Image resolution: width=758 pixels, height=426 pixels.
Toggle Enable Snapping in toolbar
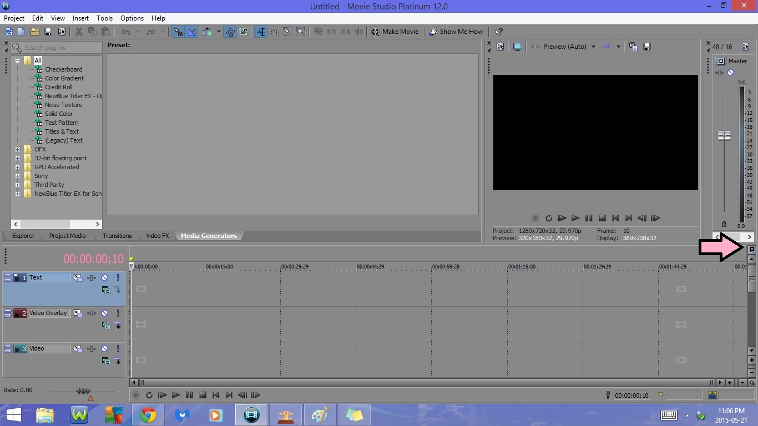coord(178,32)
